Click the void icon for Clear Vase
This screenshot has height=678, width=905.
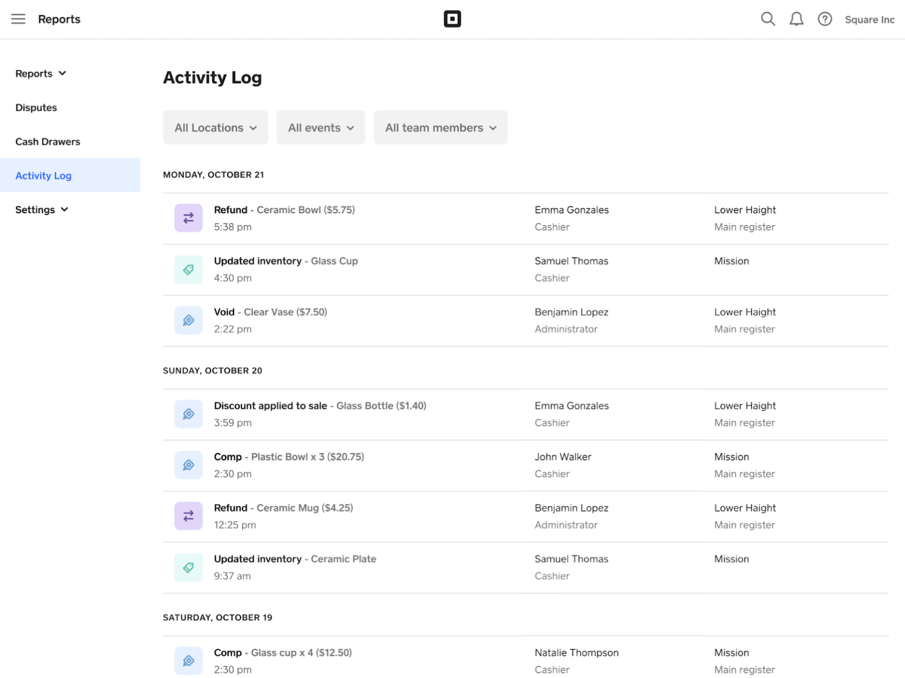pyautogui.click(x=189, y=320)
